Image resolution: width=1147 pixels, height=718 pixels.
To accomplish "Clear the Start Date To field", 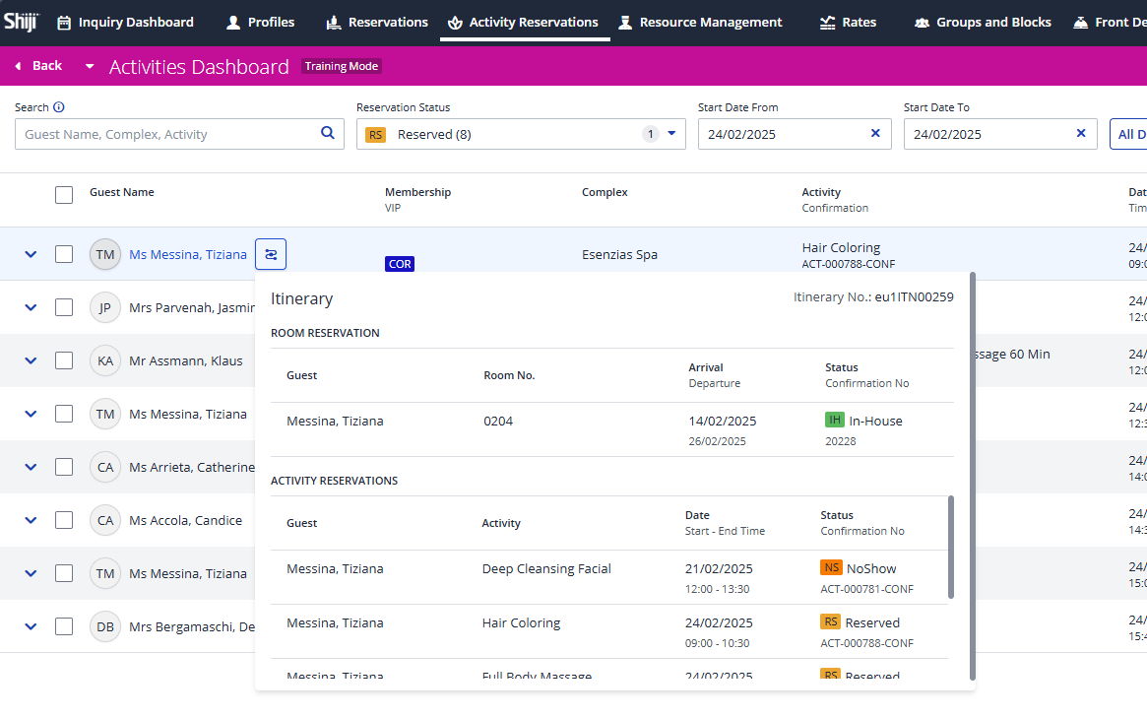I will pyautogui.click(x=1081, y=134).
